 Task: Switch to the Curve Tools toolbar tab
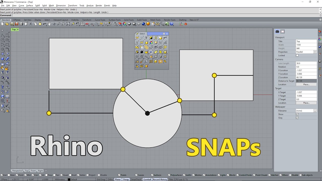[x=100, y=20]
